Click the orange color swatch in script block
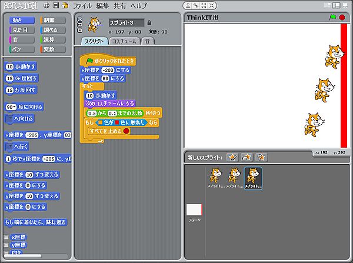This screenshot has width=353, height=263. pyautogui.click(x=100, y=122)
